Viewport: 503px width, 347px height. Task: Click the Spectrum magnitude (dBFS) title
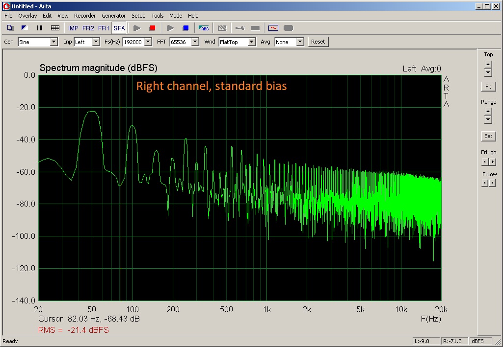(x=98, y=68)
